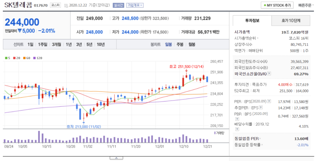Click current price 244,000
The height and width of the screenshot is (161, 316).
(x=22, y=22)
